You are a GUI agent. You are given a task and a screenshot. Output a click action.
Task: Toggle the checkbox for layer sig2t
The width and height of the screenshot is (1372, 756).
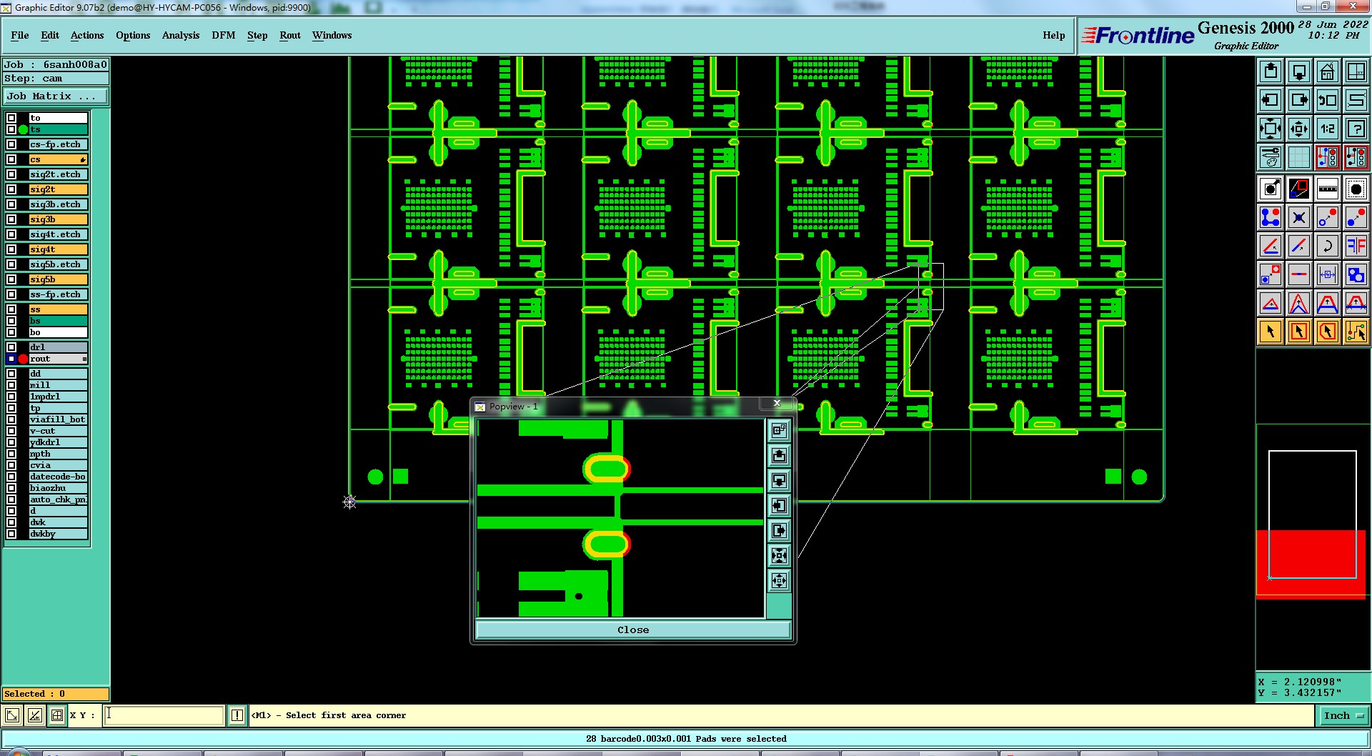coord(11,189)
